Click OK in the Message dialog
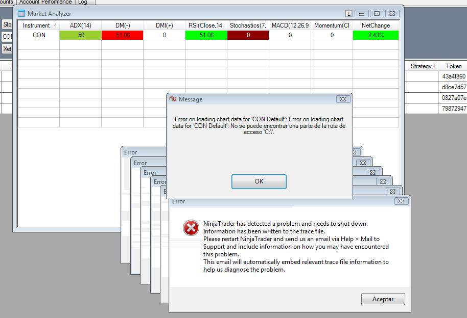 (x=259, y=181)
